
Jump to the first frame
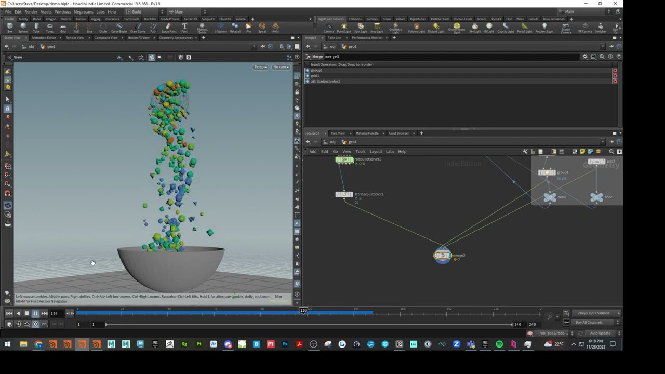[9, 313]
